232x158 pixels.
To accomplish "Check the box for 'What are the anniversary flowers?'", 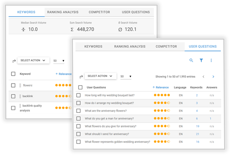I will click(x=78, y=111).
